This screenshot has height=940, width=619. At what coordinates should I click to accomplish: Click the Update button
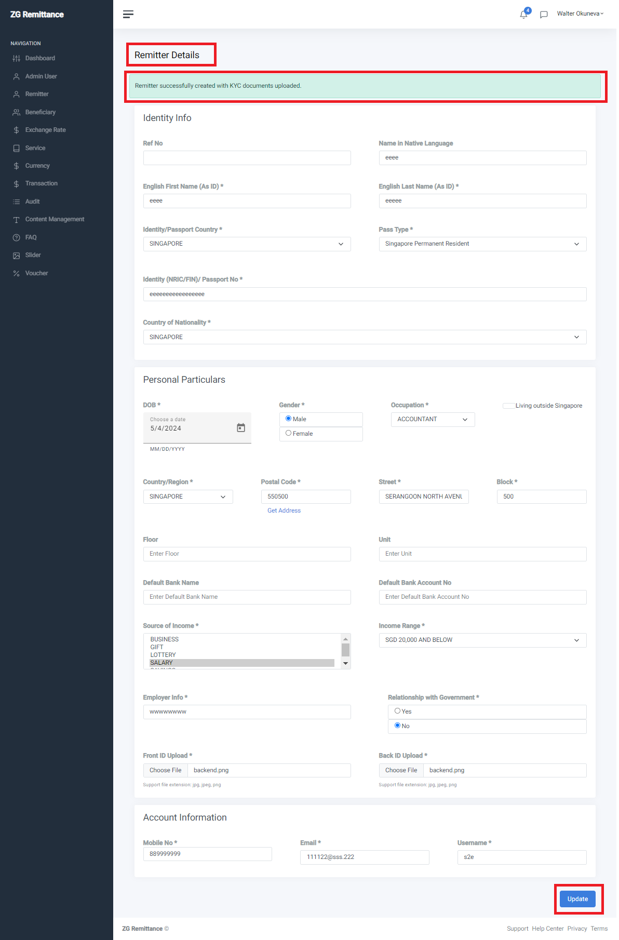tap(577, 899)
